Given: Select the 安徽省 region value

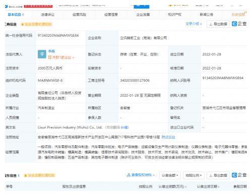Looking at the screenshot, I should click(125, 108).
